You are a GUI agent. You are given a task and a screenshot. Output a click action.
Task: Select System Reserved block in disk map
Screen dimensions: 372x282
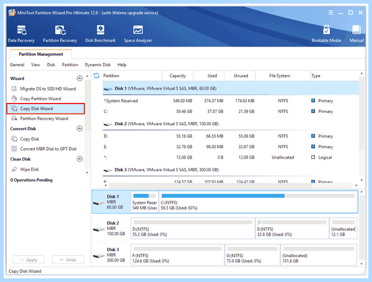(x=144, y=202)
